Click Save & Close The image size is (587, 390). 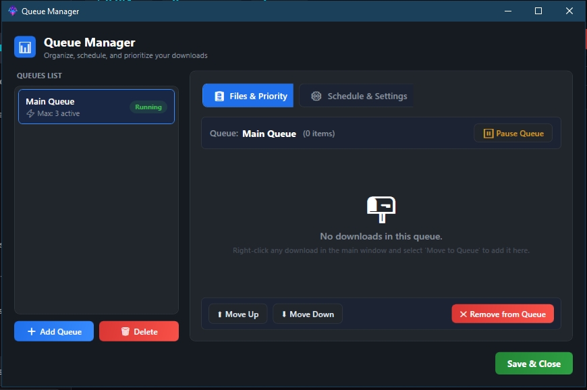pos(534,364)
